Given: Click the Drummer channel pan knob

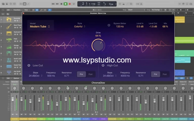Looking at the screenshot, I should (x=15, y=88).
